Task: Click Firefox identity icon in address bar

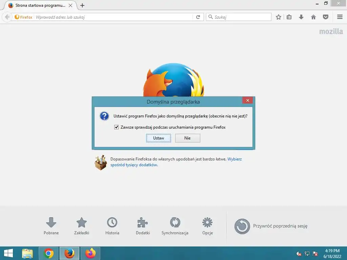Action: coord(23,17)
